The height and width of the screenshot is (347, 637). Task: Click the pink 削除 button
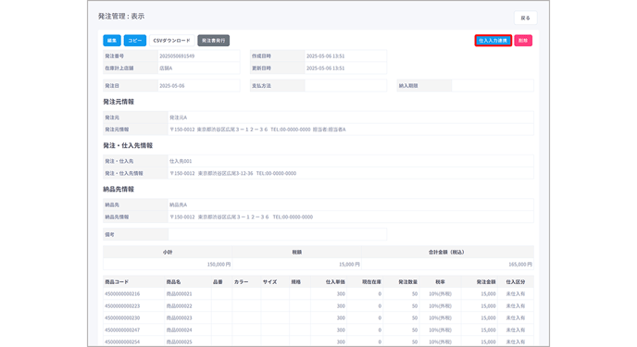click(523, 41)
